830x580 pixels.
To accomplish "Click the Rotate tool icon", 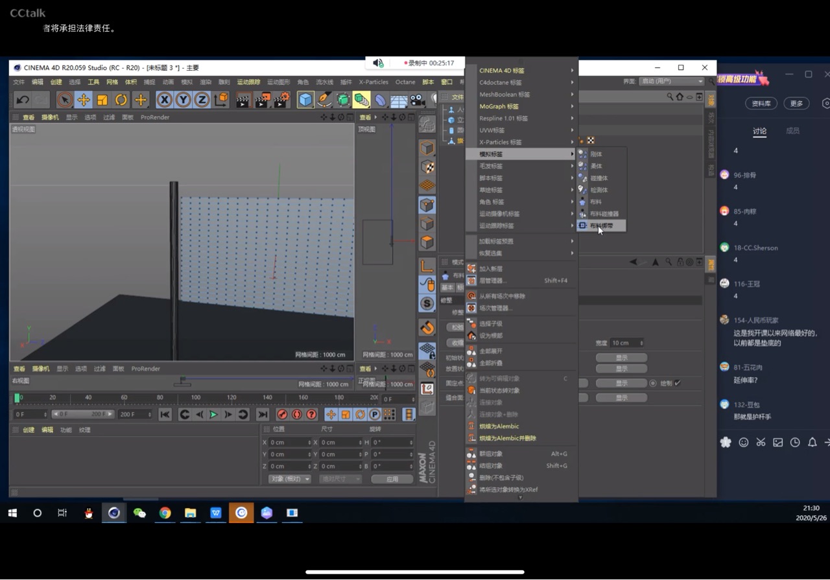I will click(x=121, y=100).
